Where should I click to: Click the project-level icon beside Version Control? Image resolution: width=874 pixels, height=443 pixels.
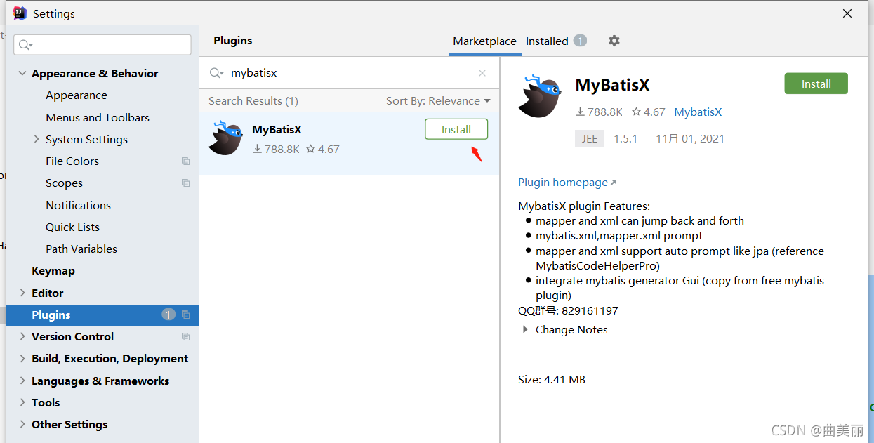[185, 336]
